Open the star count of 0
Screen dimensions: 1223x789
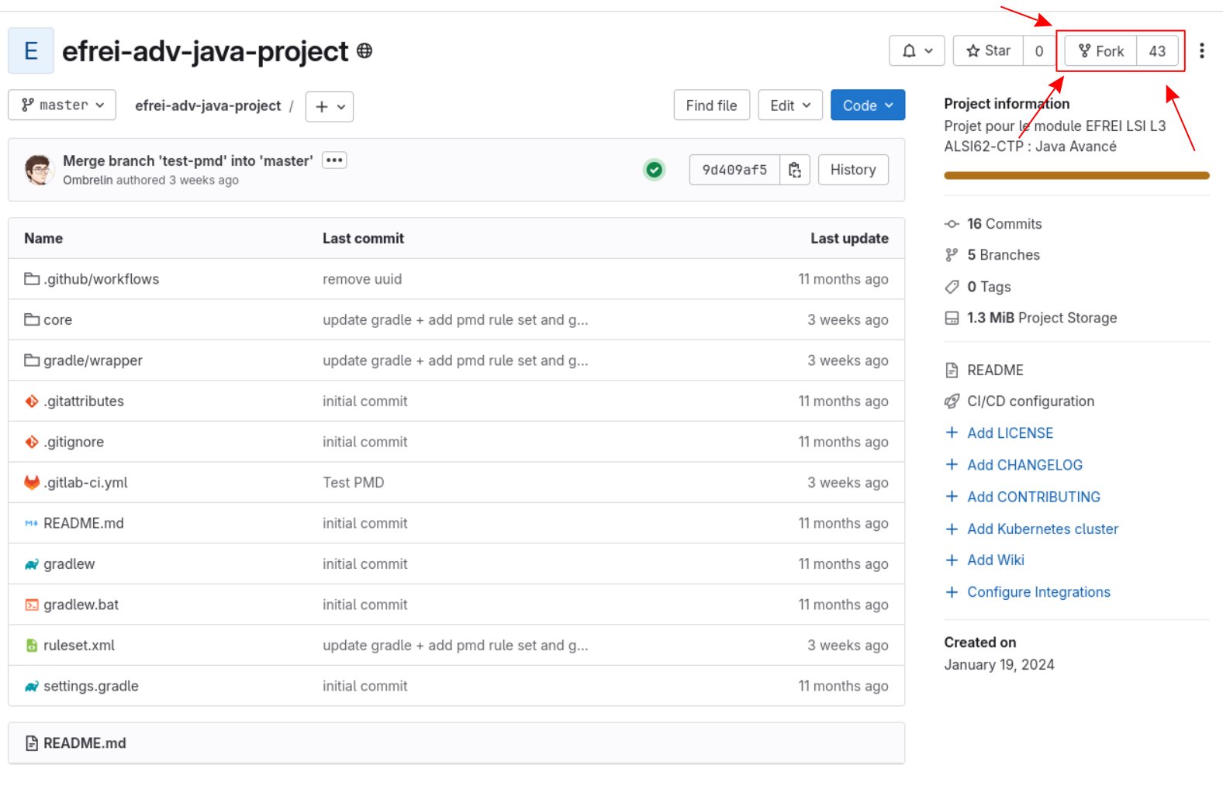click(1039, 51)
